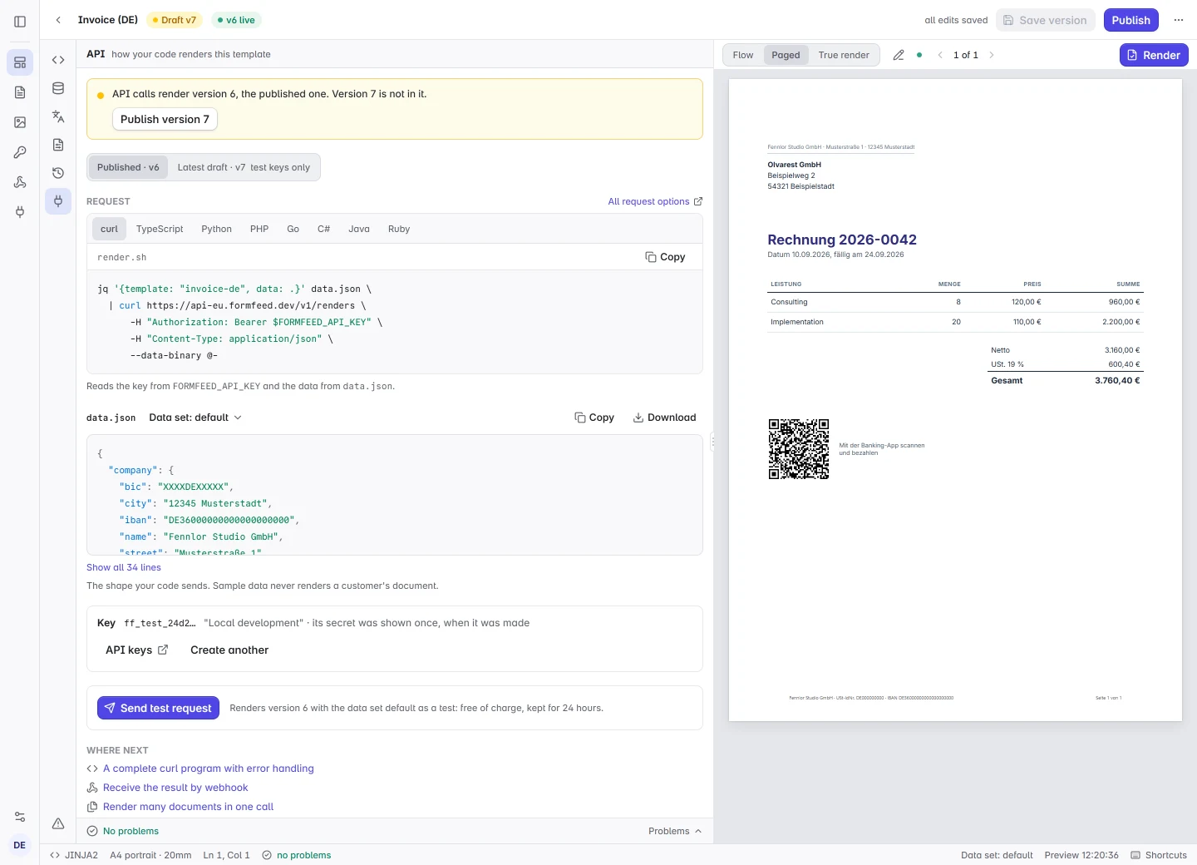The width and height of the screenshot is (1197, 865).
Task: Click Publish version 7 in the warning banner
Action: (x=165, y=119)
